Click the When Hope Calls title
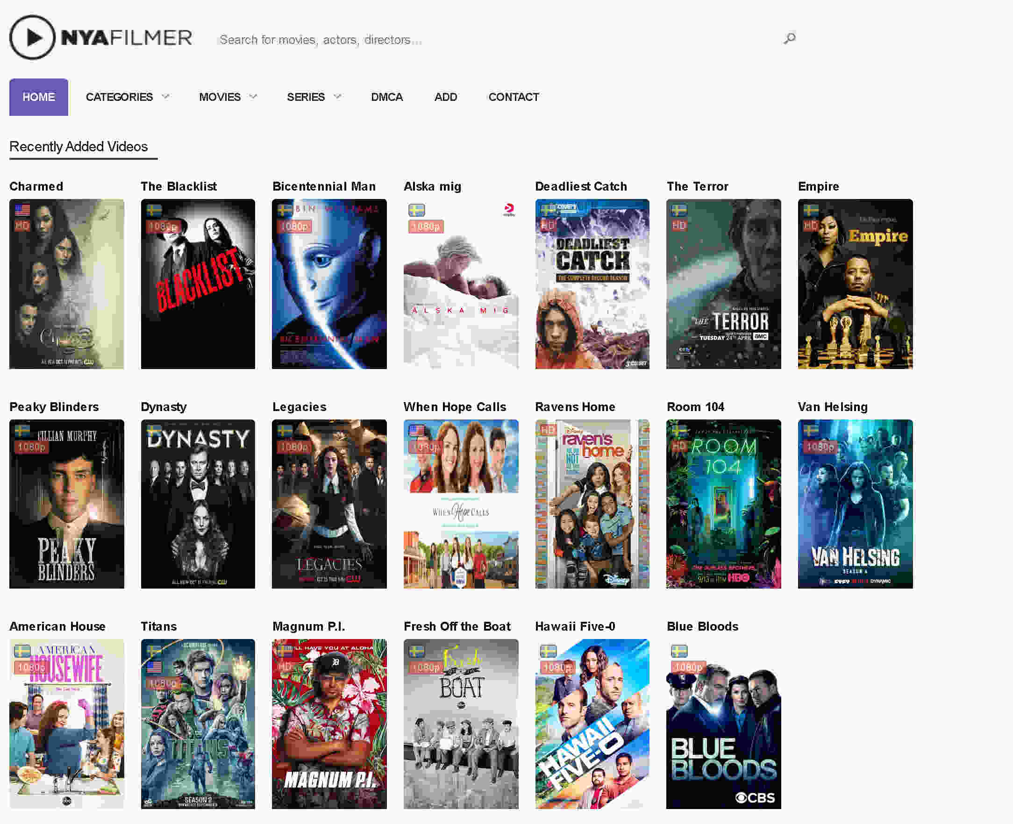This screenshot has height=824, width=1013. pyautogui.click(x=455, y=407)
